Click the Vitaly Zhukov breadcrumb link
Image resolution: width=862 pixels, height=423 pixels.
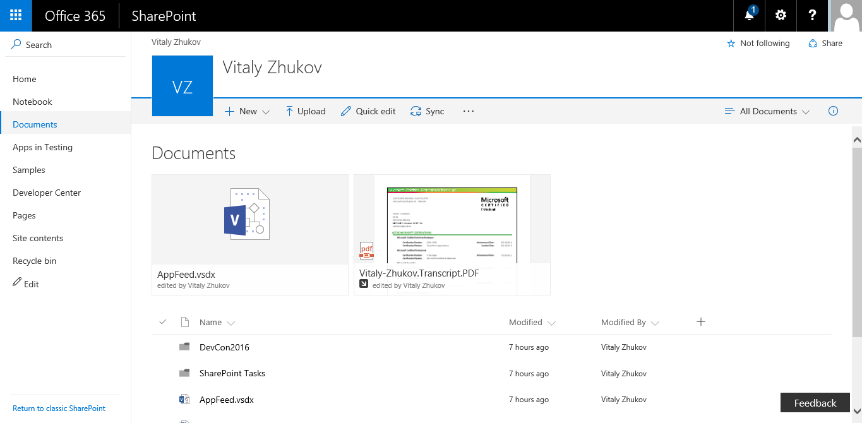176,42
